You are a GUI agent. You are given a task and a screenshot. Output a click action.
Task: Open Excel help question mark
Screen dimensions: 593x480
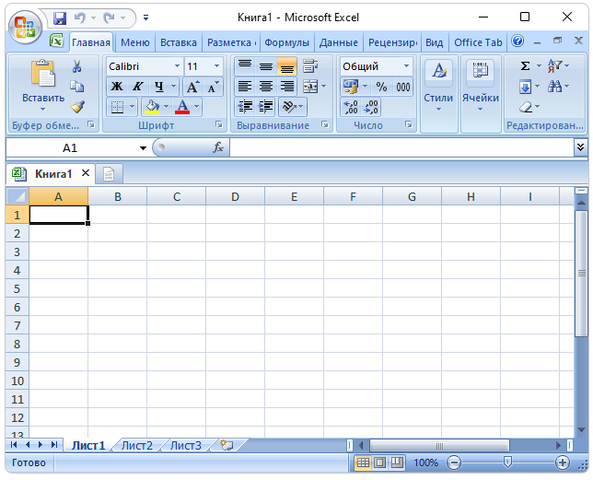click(517, 41)
